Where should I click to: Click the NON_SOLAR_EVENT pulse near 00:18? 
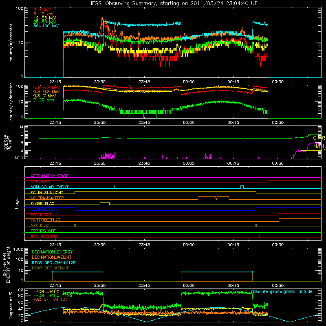tap(242, 186)
